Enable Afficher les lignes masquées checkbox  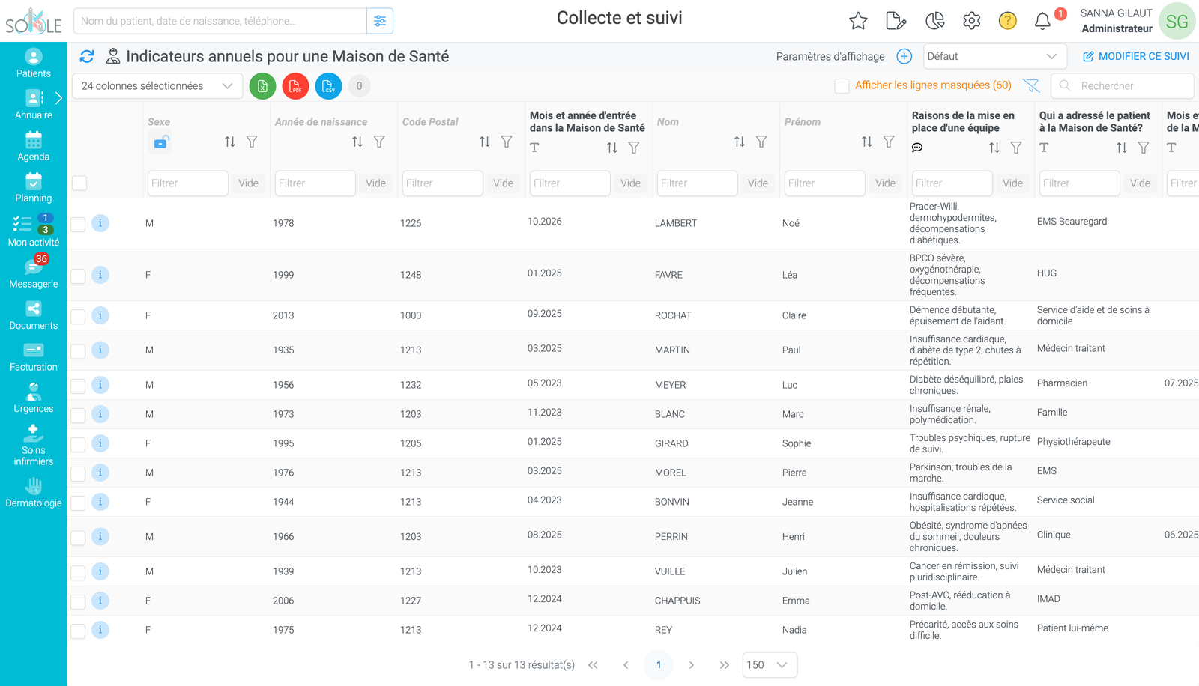[842, 85]
